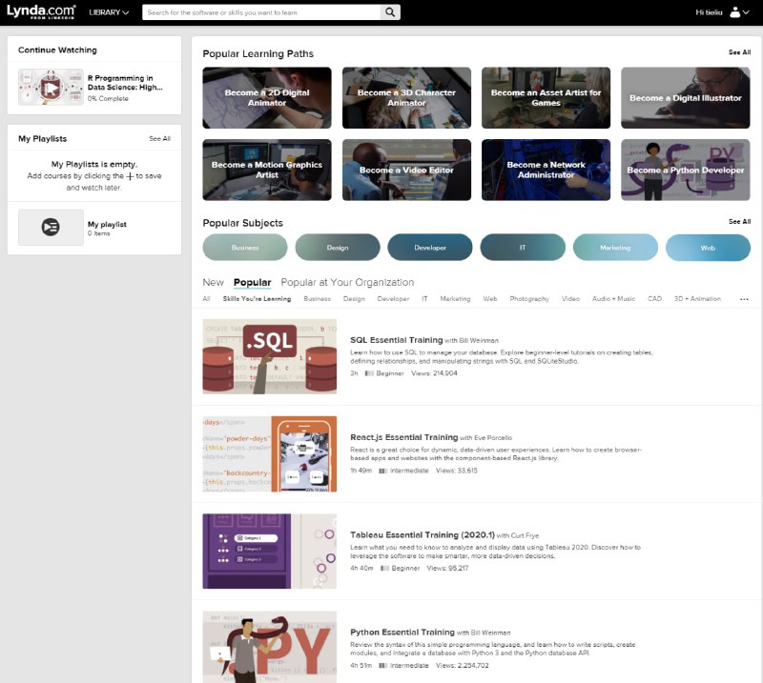Filter courses by 3D + Animation

(697, 299)
